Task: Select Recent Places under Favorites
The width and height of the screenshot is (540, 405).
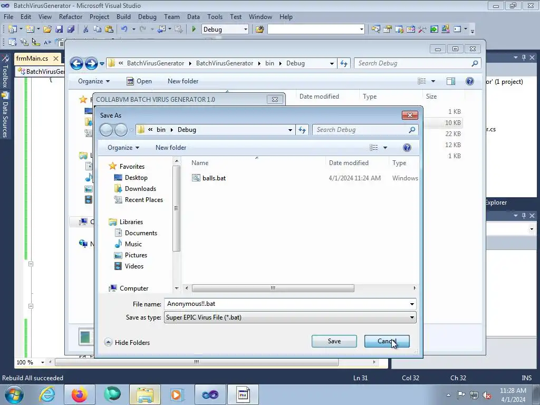Action: 139,199
